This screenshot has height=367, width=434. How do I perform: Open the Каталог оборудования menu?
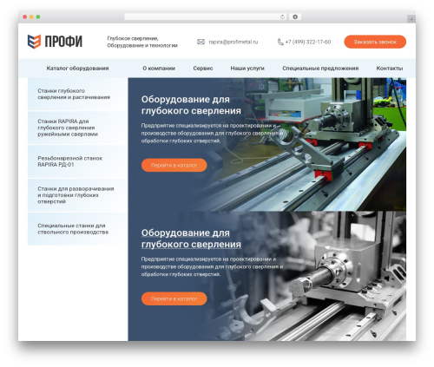77,69
